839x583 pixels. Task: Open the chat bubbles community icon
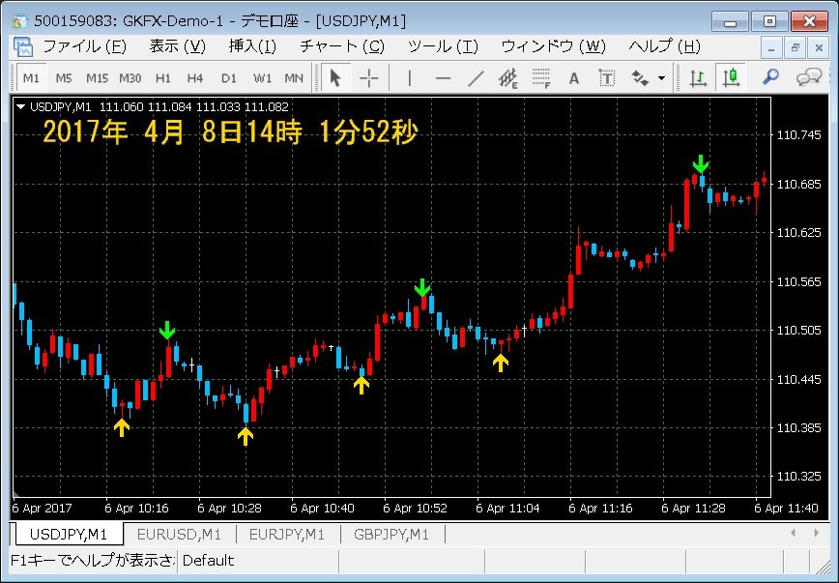click(808, 78)
